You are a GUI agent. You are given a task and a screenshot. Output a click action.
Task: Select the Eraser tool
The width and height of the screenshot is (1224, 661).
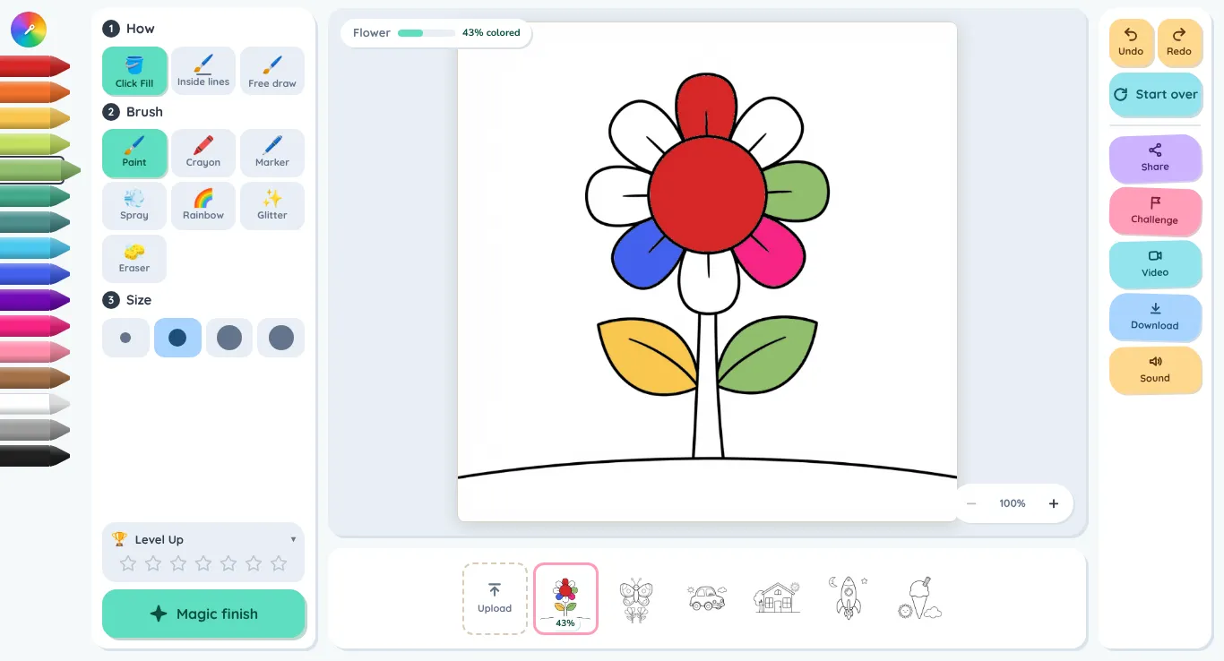pyautogui.click(x=134, y=259)
